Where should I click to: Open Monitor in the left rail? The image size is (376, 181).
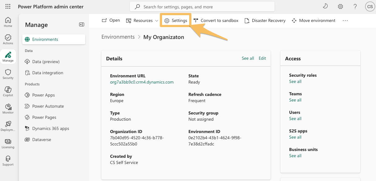8,109
